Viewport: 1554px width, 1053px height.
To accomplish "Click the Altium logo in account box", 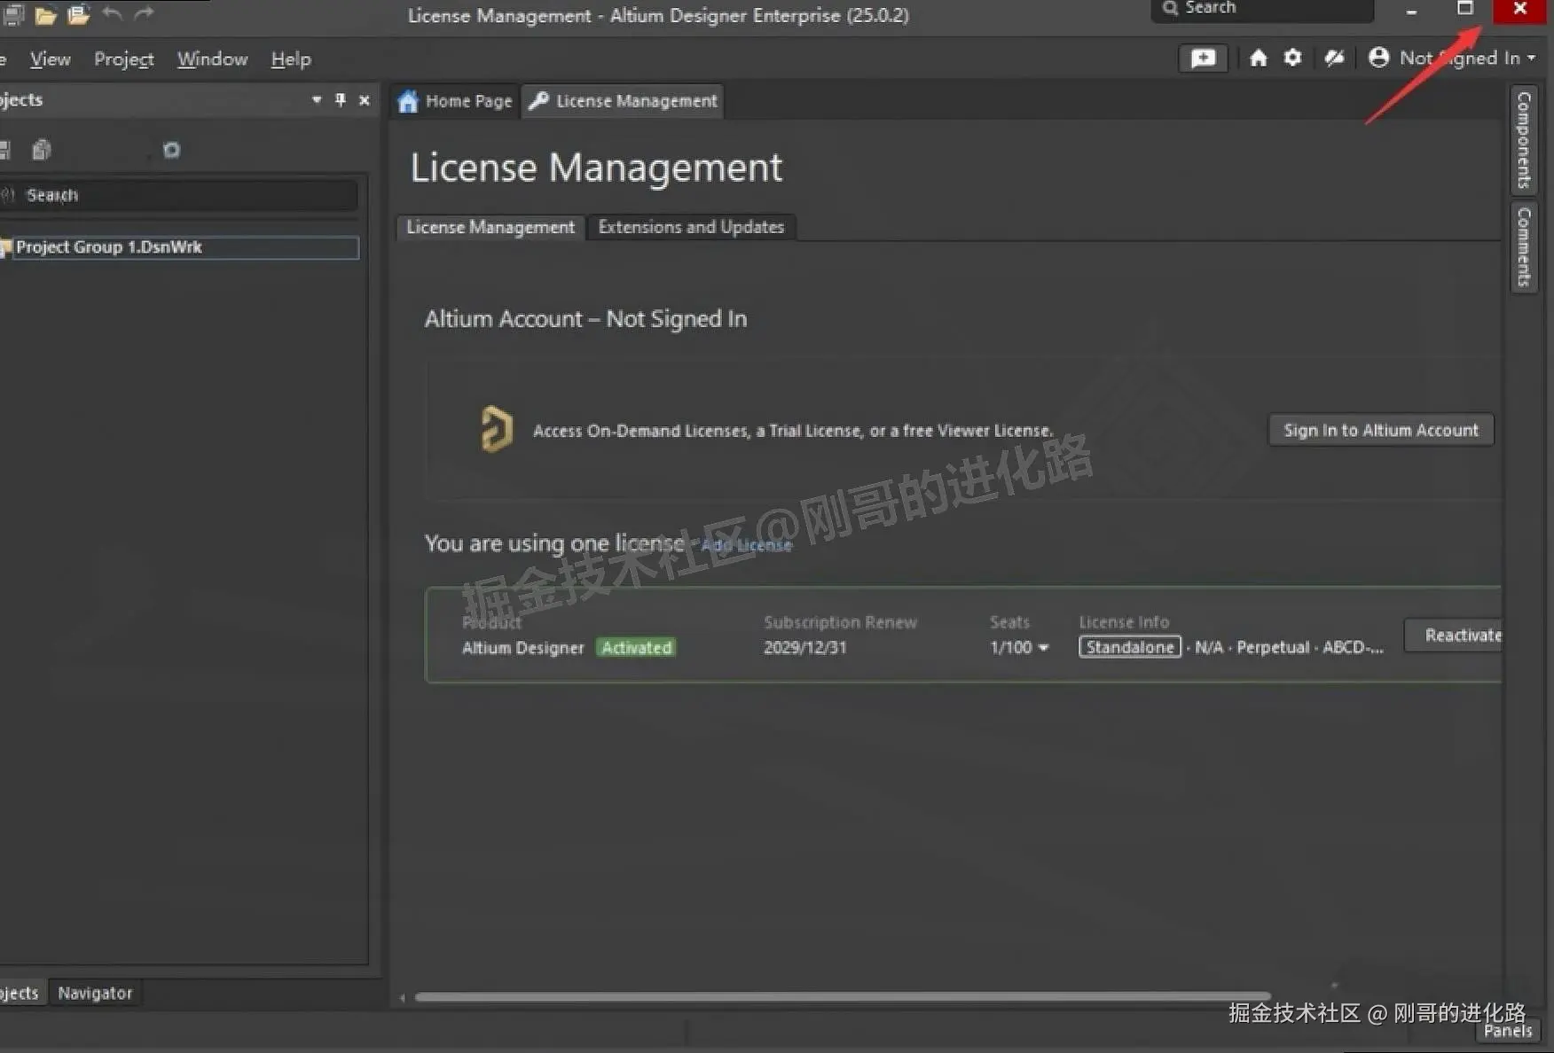I will (x=497, y=429).
